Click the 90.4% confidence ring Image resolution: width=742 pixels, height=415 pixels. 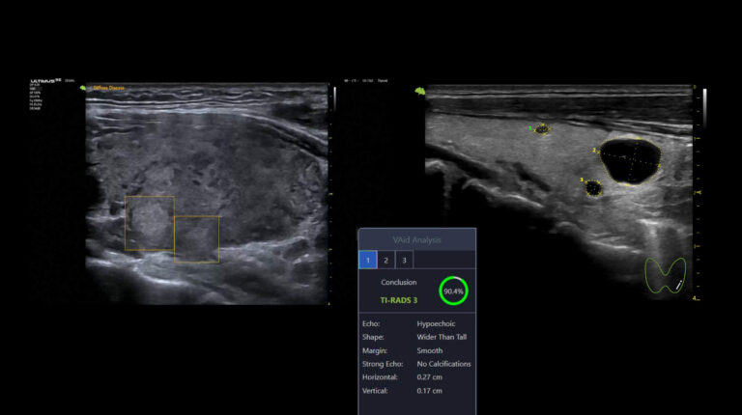point(453,291)
